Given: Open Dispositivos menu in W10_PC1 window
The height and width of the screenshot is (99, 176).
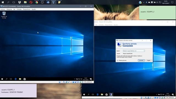Looking at the screenshot, I should [26, 9].
